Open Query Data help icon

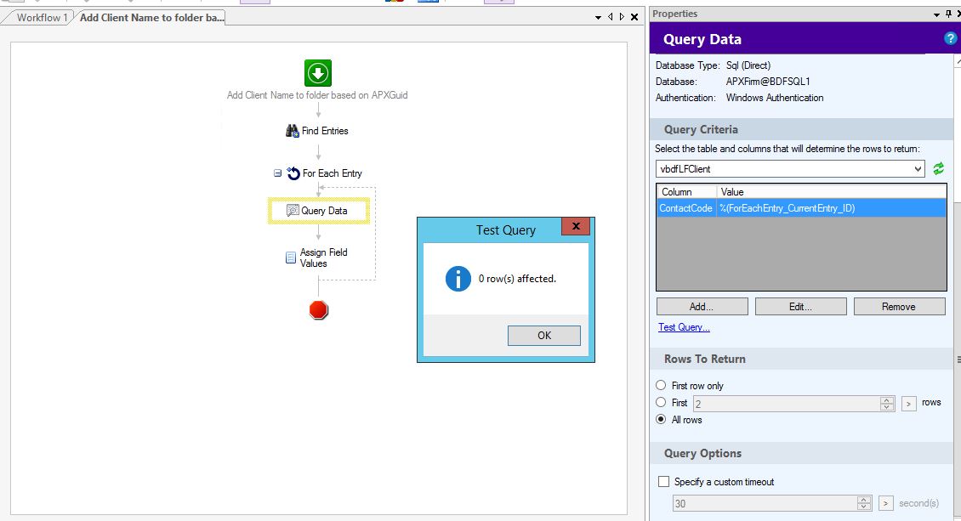[x=950, y=39]
